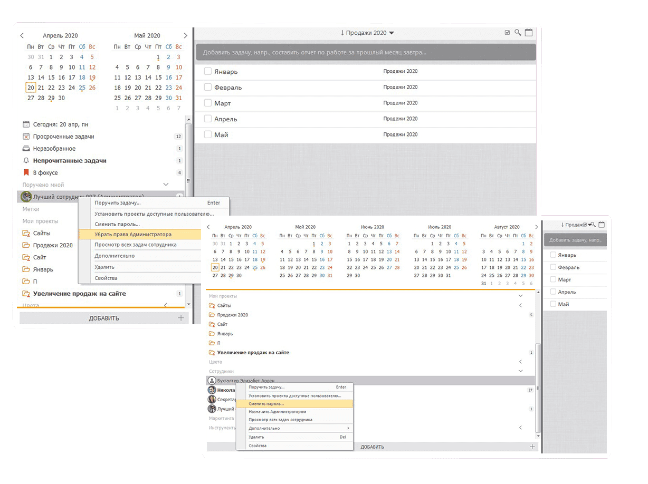Open the Продажи 2020 sort dropdown in upper header
This screenshot has height=484, width=648.
[x=368, y=33]
